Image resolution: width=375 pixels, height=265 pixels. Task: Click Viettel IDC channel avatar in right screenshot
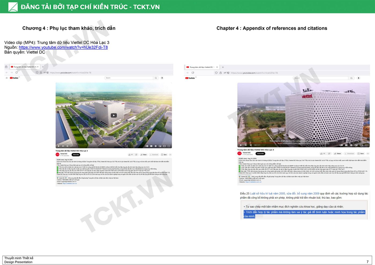239,153
